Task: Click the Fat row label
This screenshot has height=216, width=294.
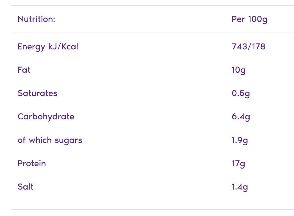Action: coord(24,70)
